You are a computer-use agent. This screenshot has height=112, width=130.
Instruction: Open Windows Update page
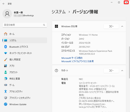pyautogui.click(x=25, y=104)
